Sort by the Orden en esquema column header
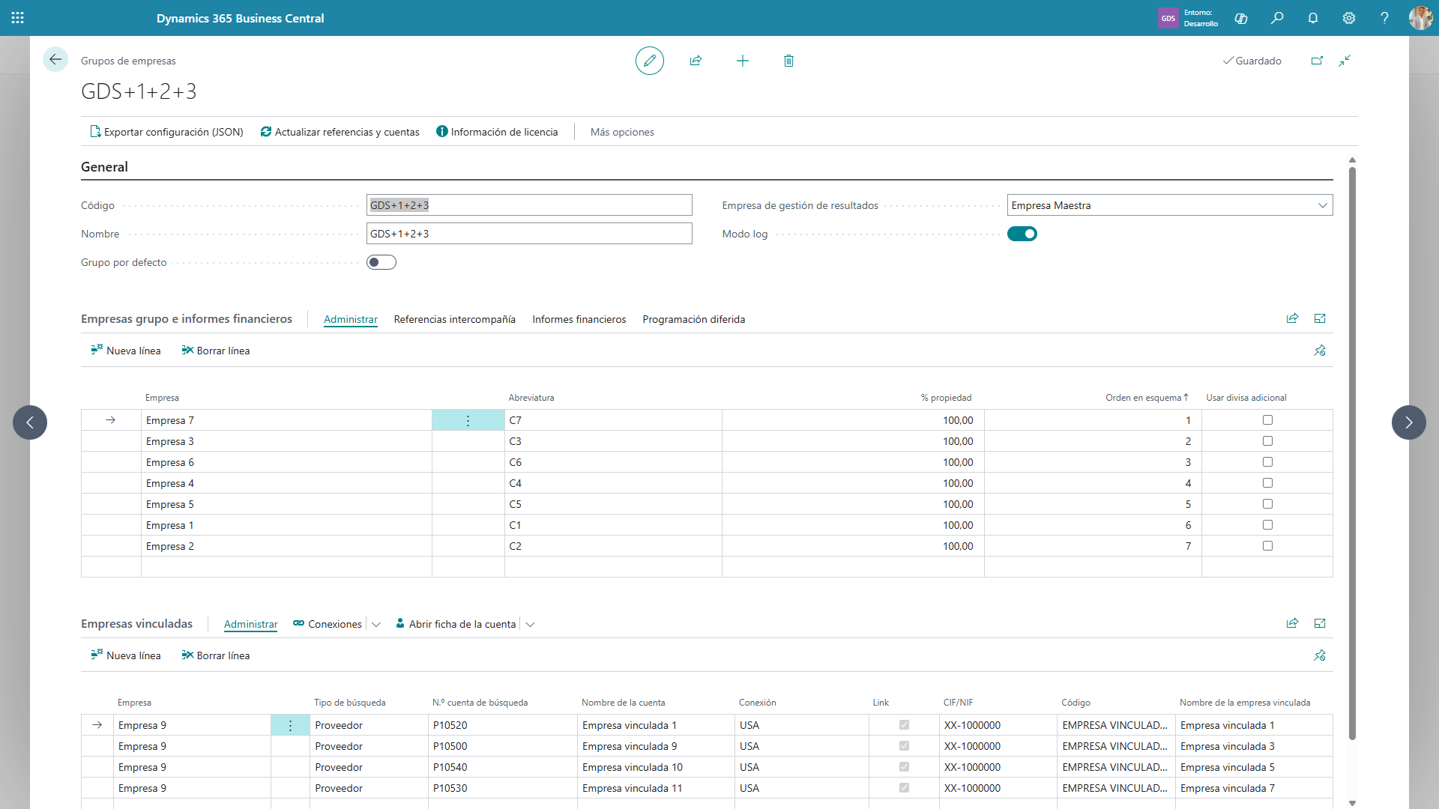 pyautogui.click(x=1147, y=398)
